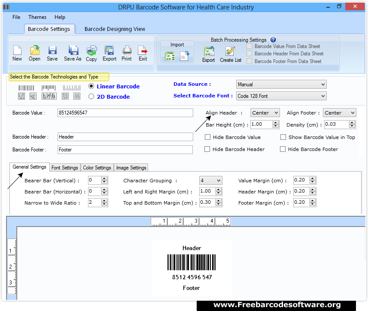Switch to the Color Settings tab
This screenshot has height=311, width=368.
pyautogui.click(x=97, y=168)
